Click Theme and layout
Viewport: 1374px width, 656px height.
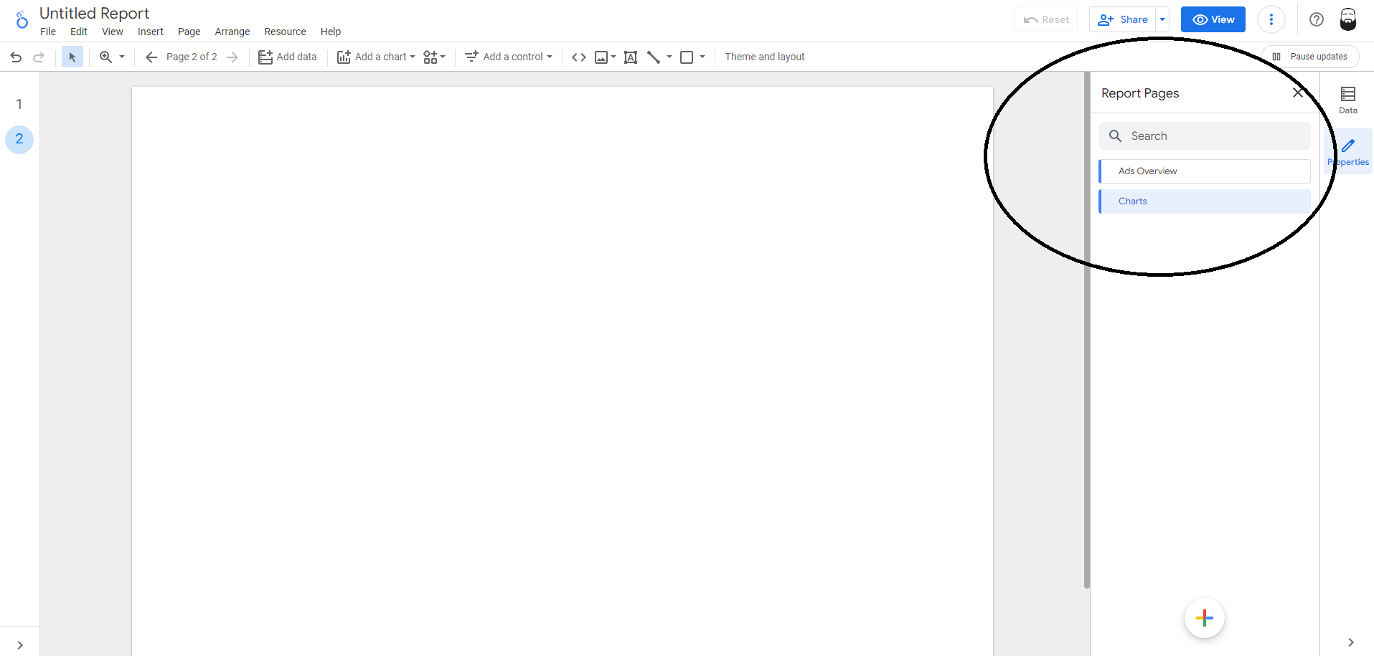764,57
